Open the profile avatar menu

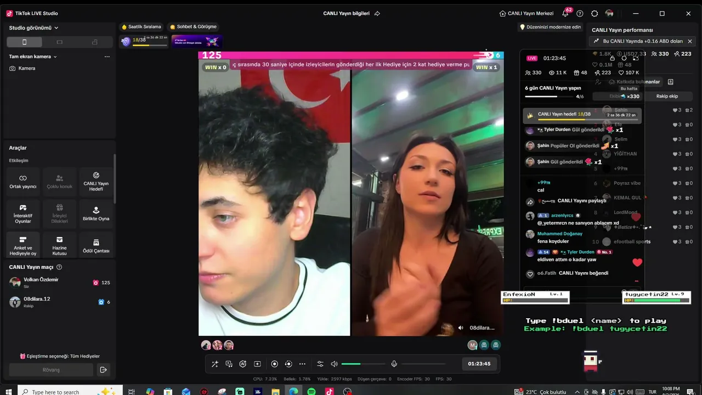[609, 13]
